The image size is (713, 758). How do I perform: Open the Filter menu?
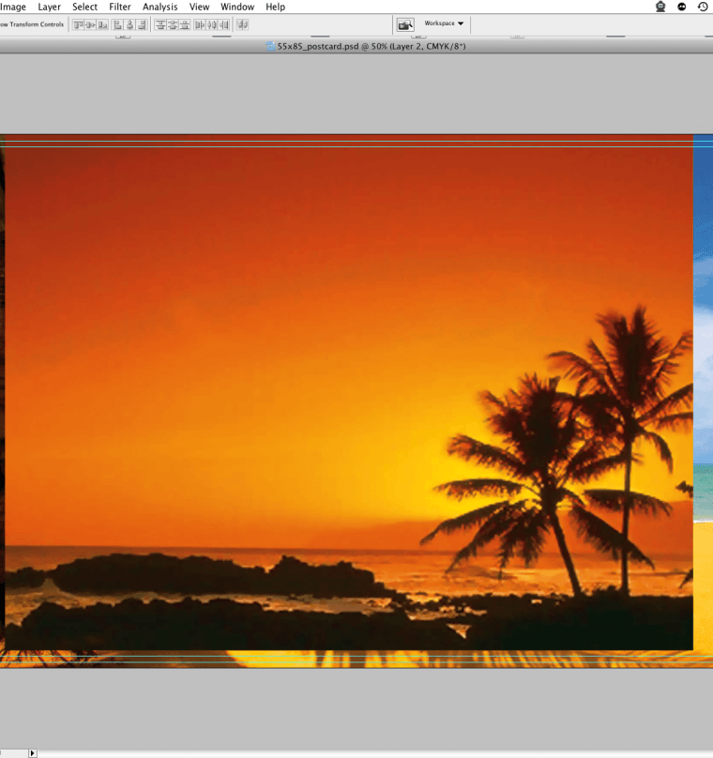click(120, 7)
